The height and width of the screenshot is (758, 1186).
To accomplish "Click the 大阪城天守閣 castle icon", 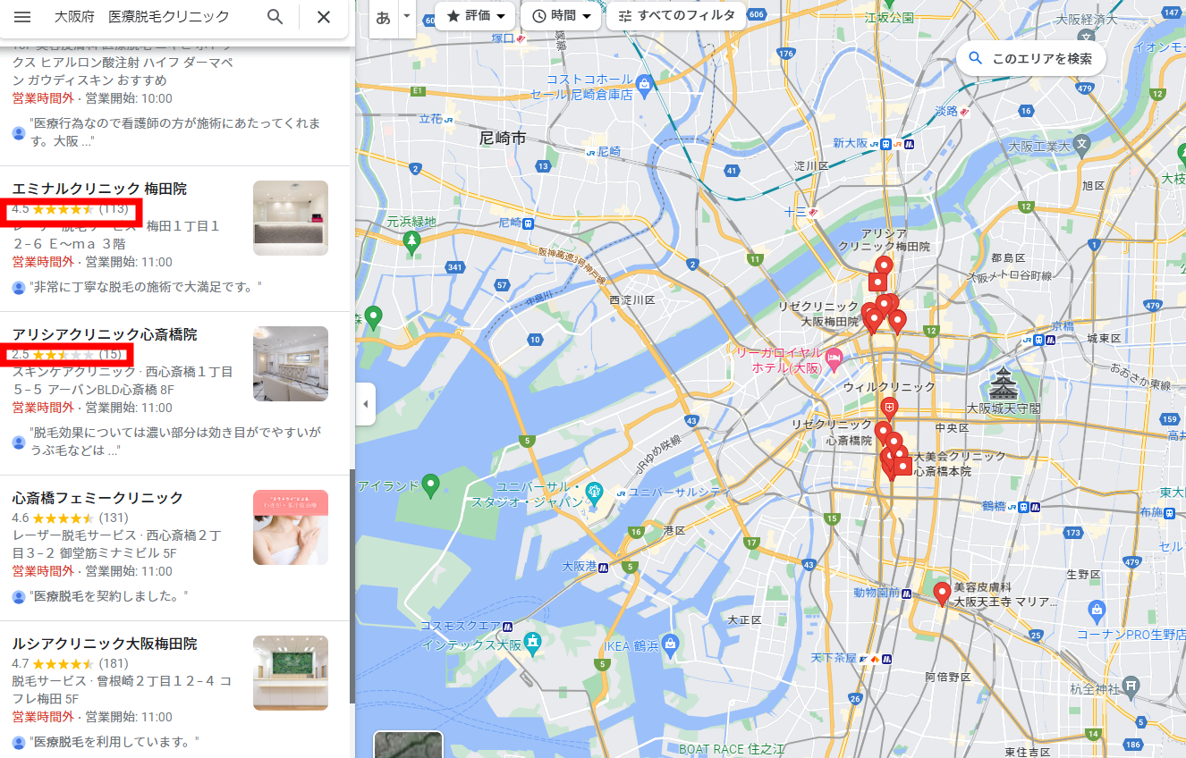I will [x=1003, y=385].
